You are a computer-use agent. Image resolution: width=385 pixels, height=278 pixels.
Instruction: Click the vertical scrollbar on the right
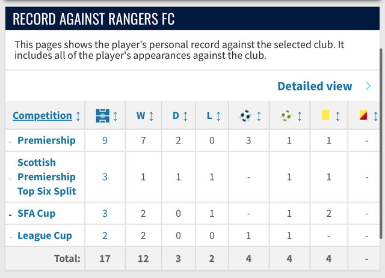(x=381, y=144)
